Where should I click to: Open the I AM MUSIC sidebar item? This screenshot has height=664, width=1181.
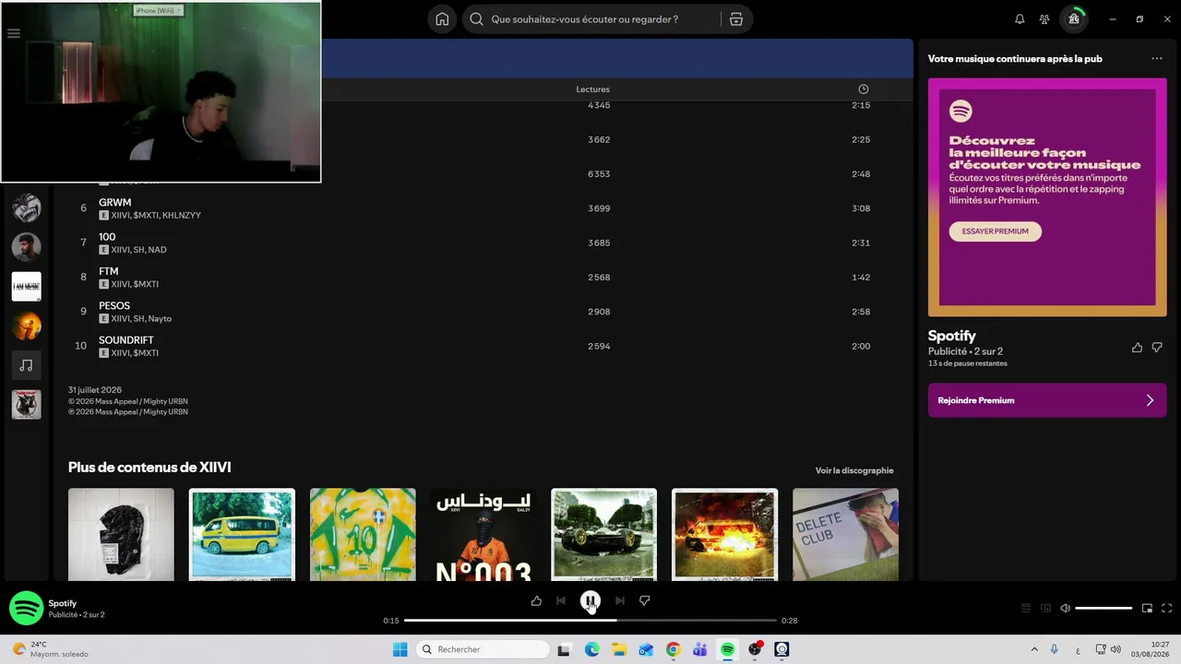coord(26,287)
